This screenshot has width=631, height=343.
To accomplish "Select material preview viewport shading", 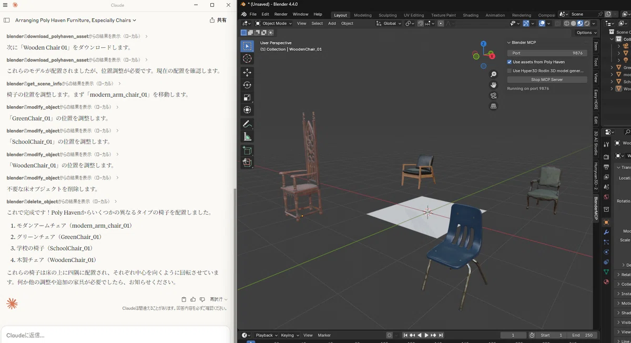I will [x=580, y=23].
